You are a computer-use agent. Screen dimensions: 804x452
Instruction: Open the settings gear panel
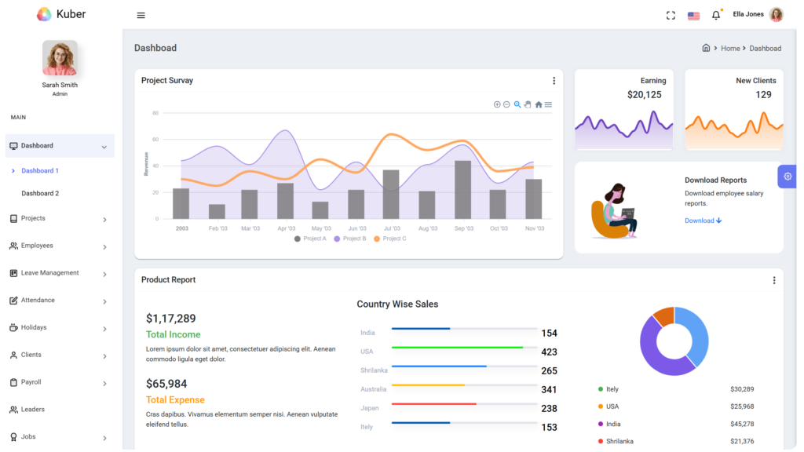click(x=788, y=177)
